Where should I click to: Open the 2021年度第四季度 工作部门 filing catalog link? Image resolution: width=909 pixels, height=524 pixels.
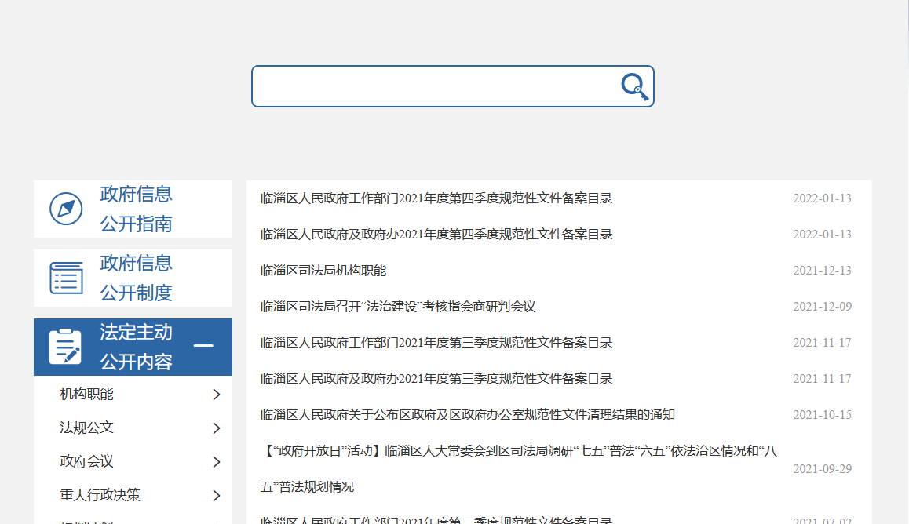[436, 198]
